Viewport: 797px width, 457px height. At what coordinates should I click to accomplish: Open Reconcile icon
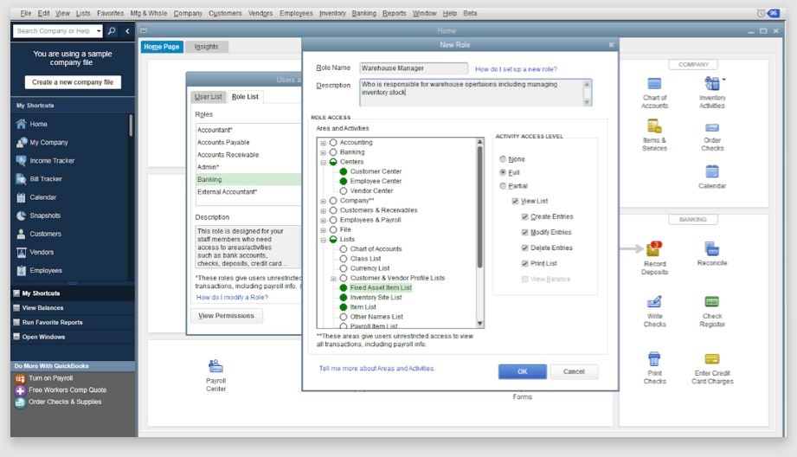click(711, 248)
